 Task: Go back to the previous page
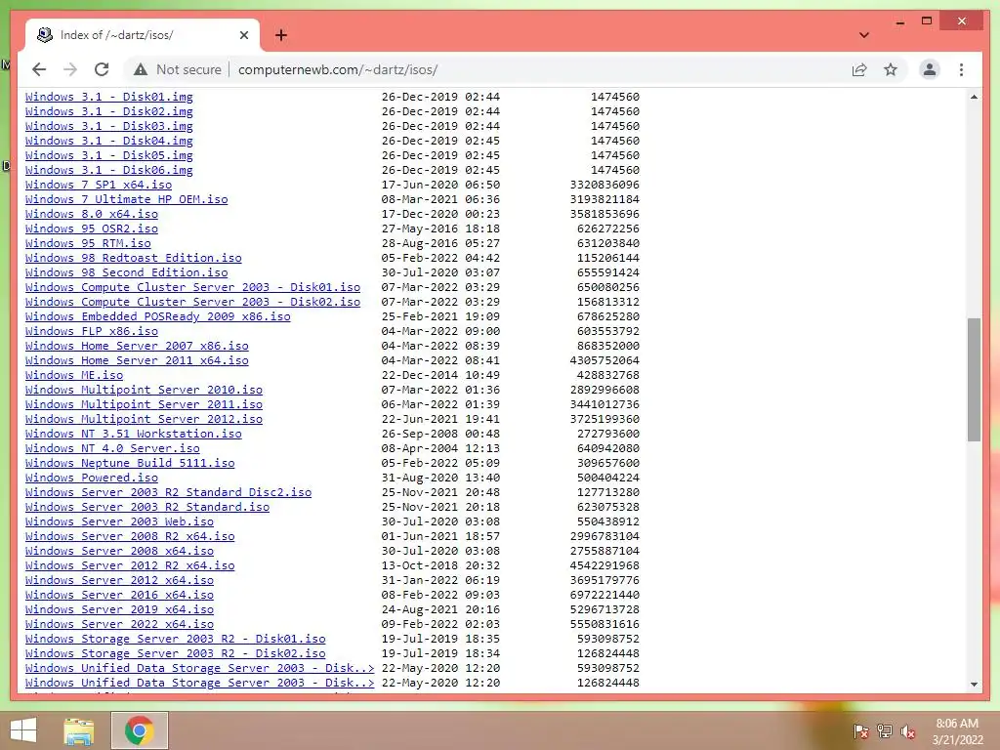tap(39, 69)
